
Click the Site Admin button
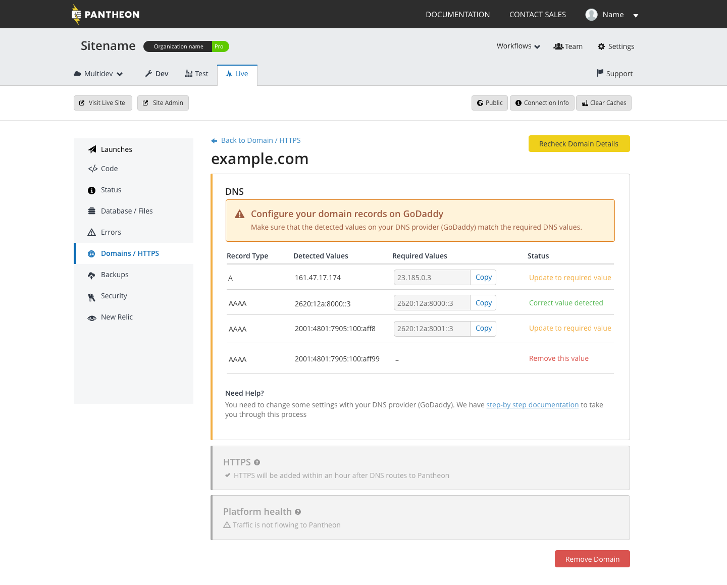(x=163, y=103)
